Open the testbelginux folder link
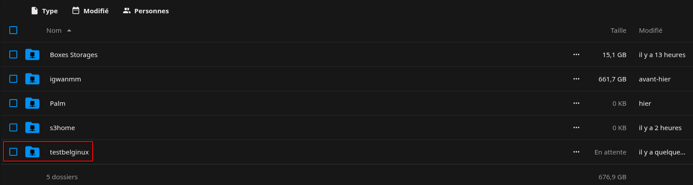 point(69,152)
